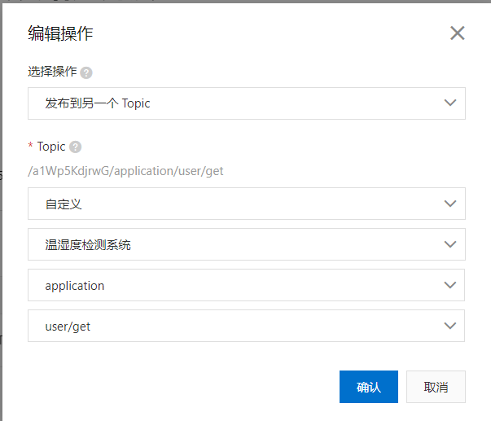491x421 pixels.
Task: Click the red required asterisk before Topic
Action: (x=31, y=147)
